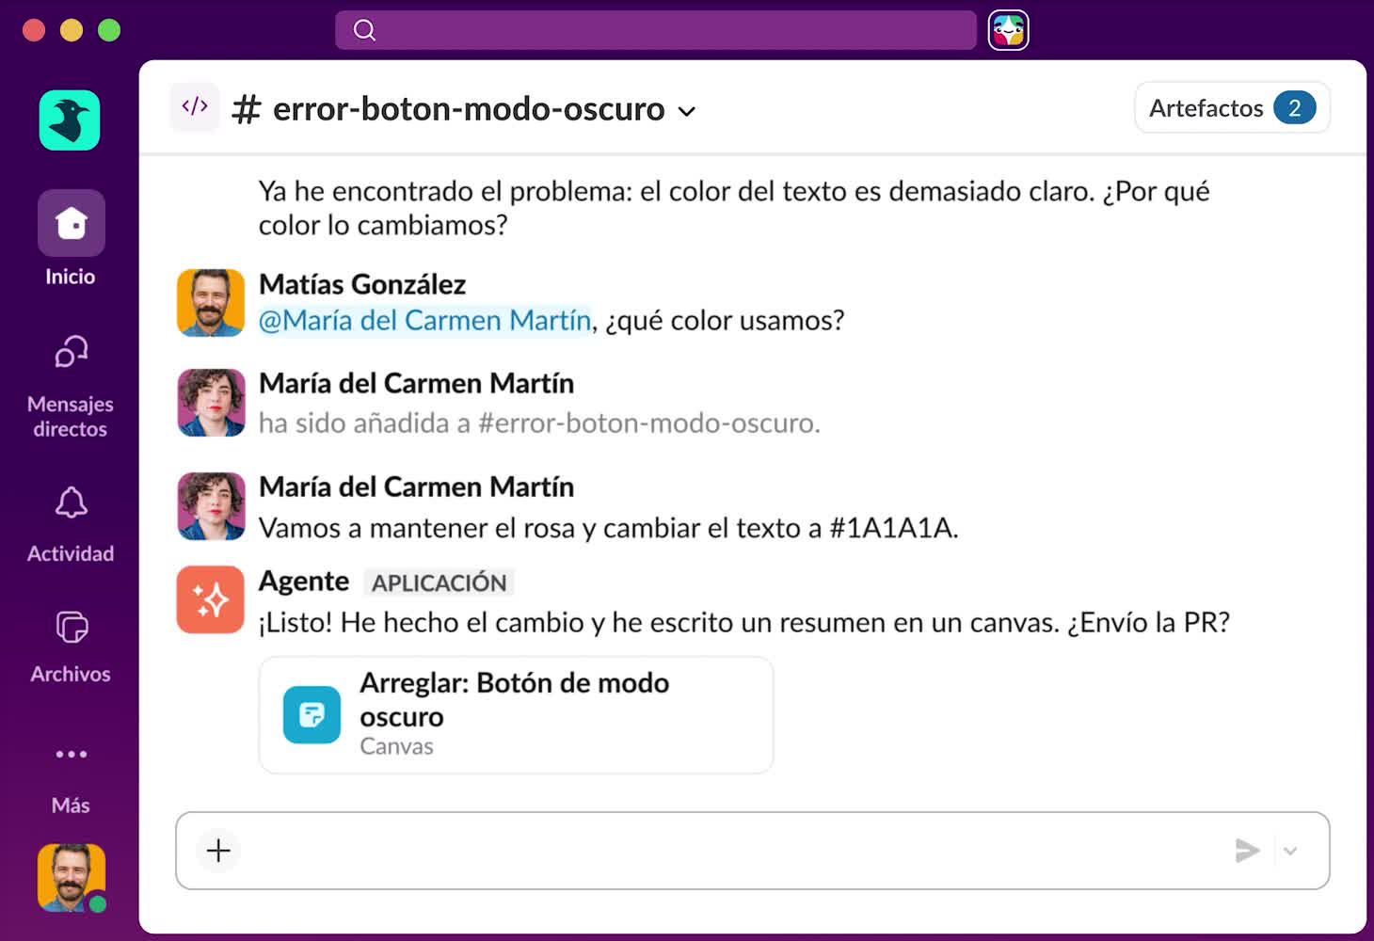Viewport: 1374px width, 941px height.
Task: Click message 'Vamos a mantener el rosa'
Action: [x=609, y=528]
